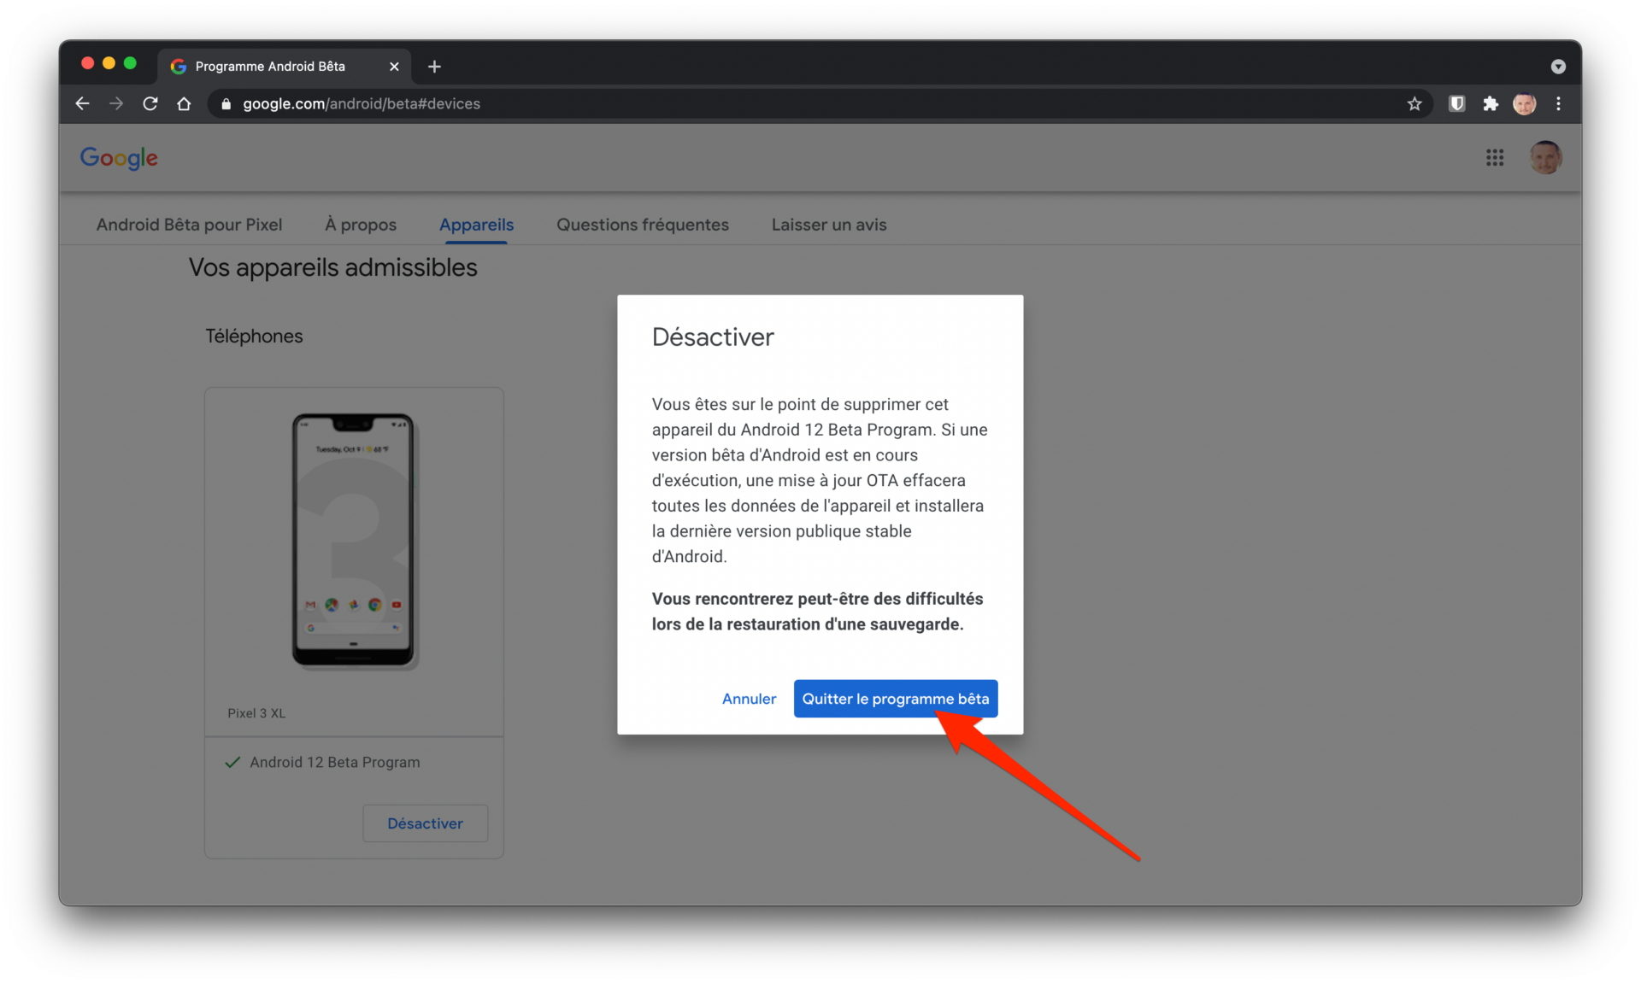
Task: Open the Laisser un avis tab
Action: [x=829, y=225]
